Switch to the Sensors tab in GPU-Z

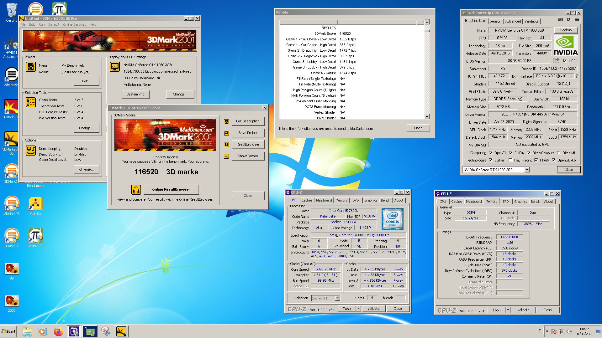496,21
